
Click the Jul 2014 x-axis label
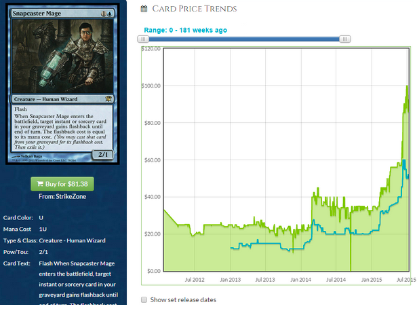(336, 280)
